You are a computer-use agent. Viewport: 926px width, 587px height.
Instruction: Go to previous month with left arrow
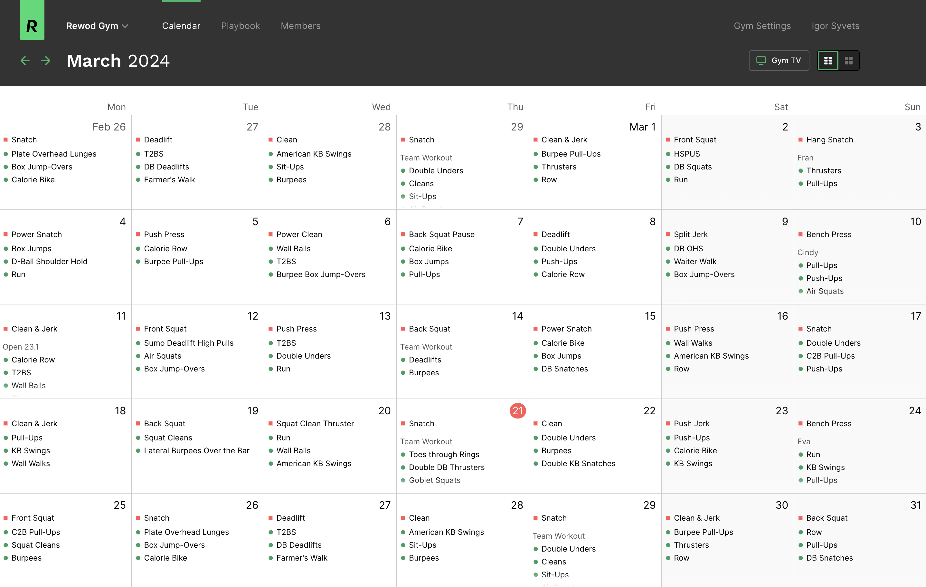(x=25, y=60)
